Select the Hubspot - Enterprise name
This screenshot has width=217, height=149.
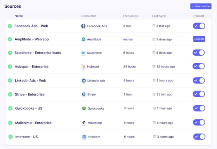(x=32, y=67)
